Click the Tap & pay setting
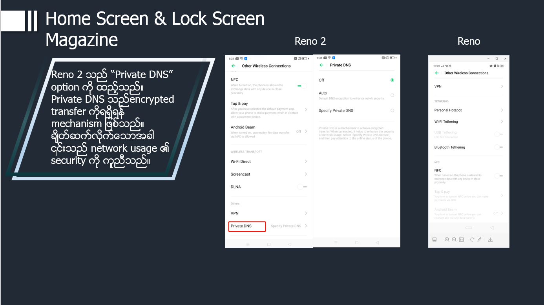This screenshot has width=544, height=305. (269, 110)
